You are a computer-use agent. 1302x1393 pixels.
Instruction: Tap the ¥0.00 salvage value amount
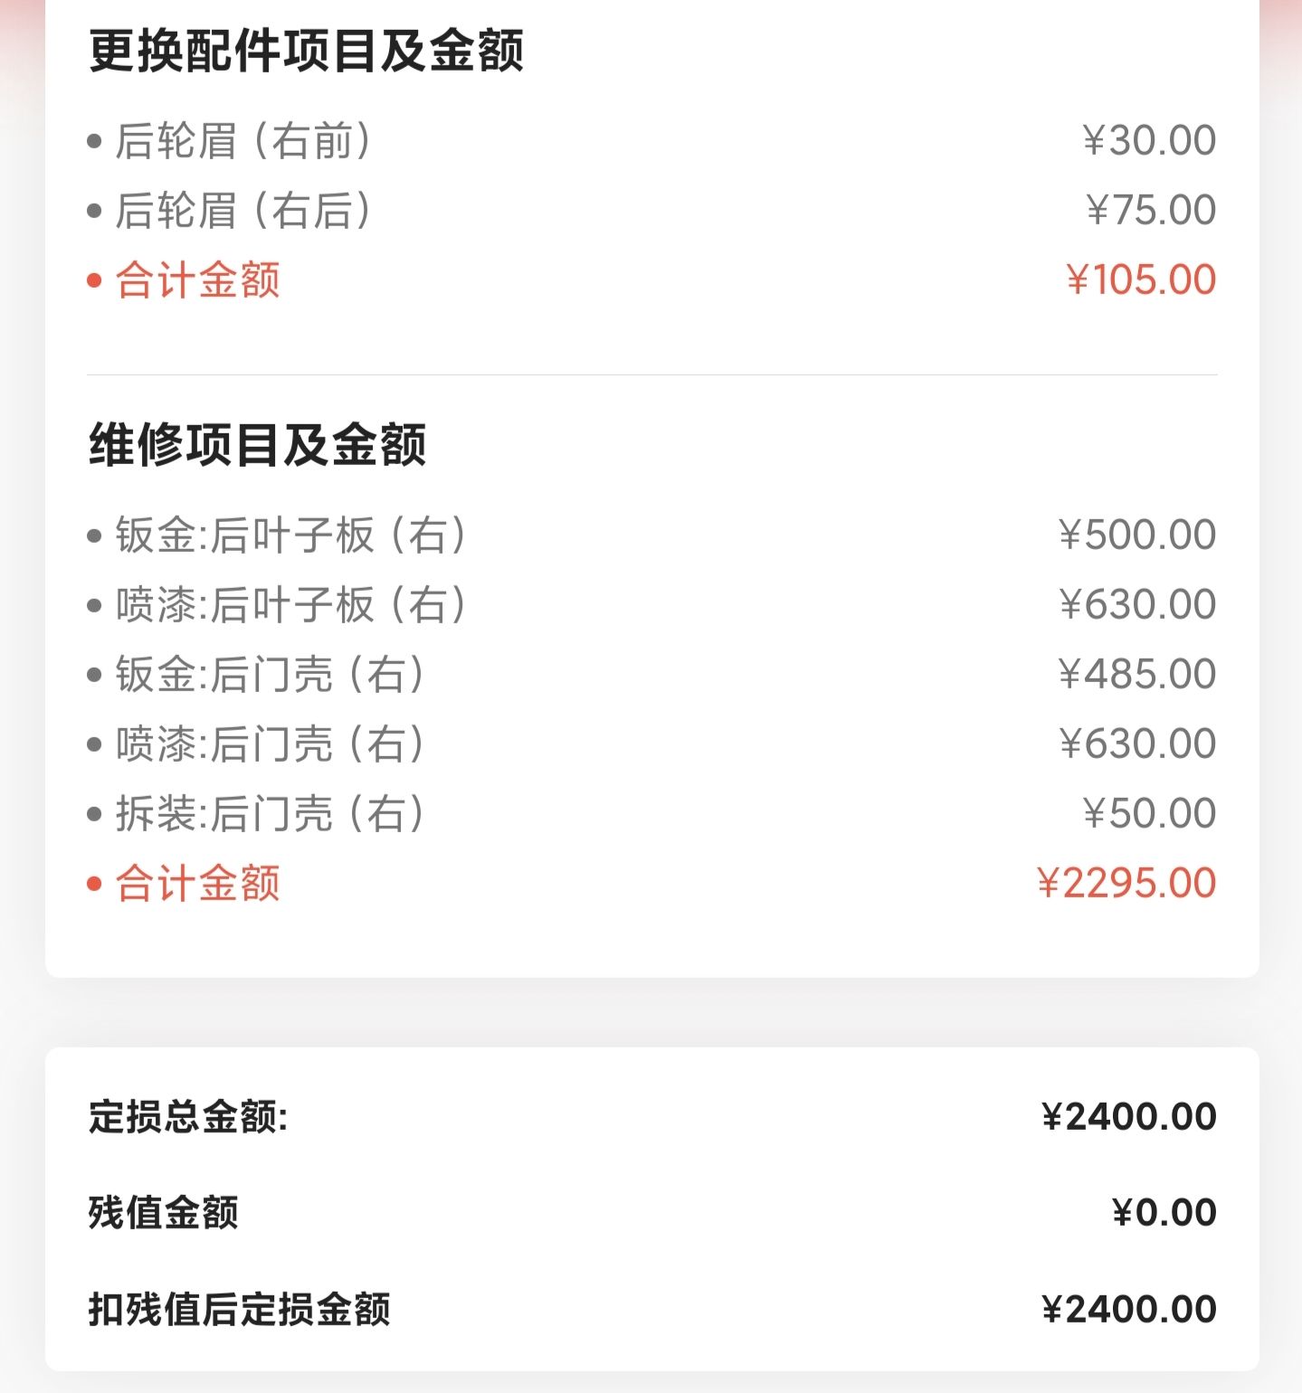point(1164,1213)
